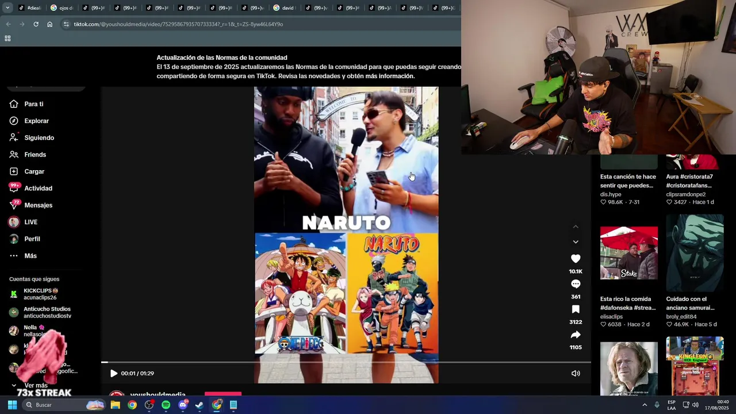Read the community guidelines update banner
Image resolution: width=736 pixels, height=414 pixels.
[x=309, y=67]
